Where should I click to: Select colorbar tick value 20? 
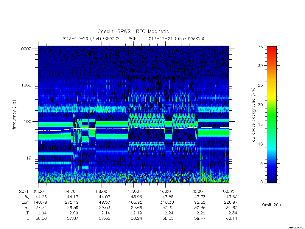[260, 105]
